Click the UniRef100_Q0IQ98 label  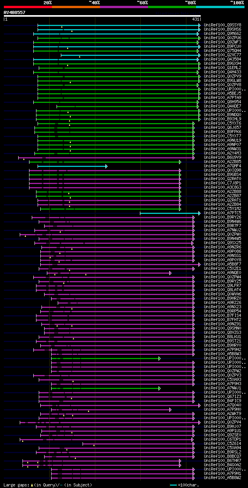click(222, 170)
